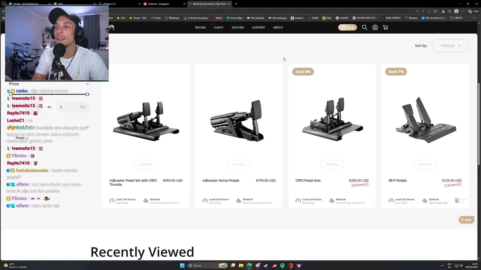Open the WhatsApp bookmark
This screenshot has width=481, height=270.
click(172, 18)
